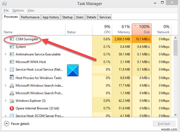Click the Microsoft Windows Search Indexer icon
Image resolution: width=180 pixels, height=132 pixels.
[x=12, y=86]
